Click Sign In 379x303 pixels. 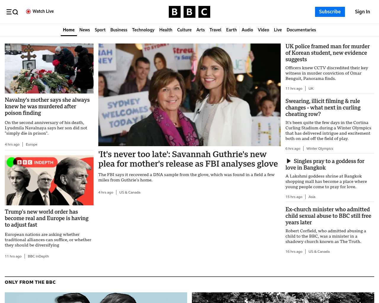point(362,12)
